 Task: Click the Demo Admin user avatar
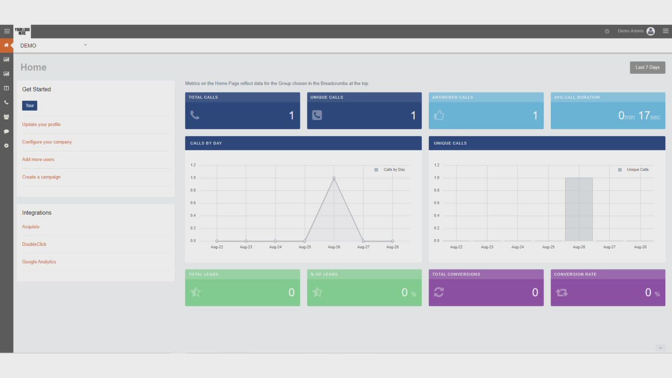650,31
